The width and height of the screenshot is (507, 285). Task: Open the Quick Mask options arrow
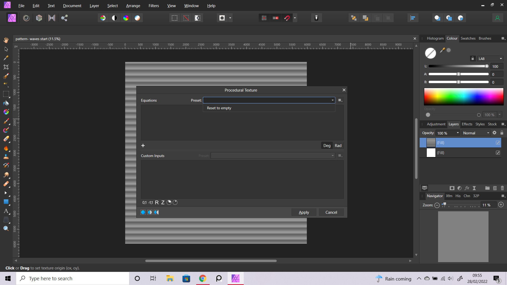(x=230, y=18)
